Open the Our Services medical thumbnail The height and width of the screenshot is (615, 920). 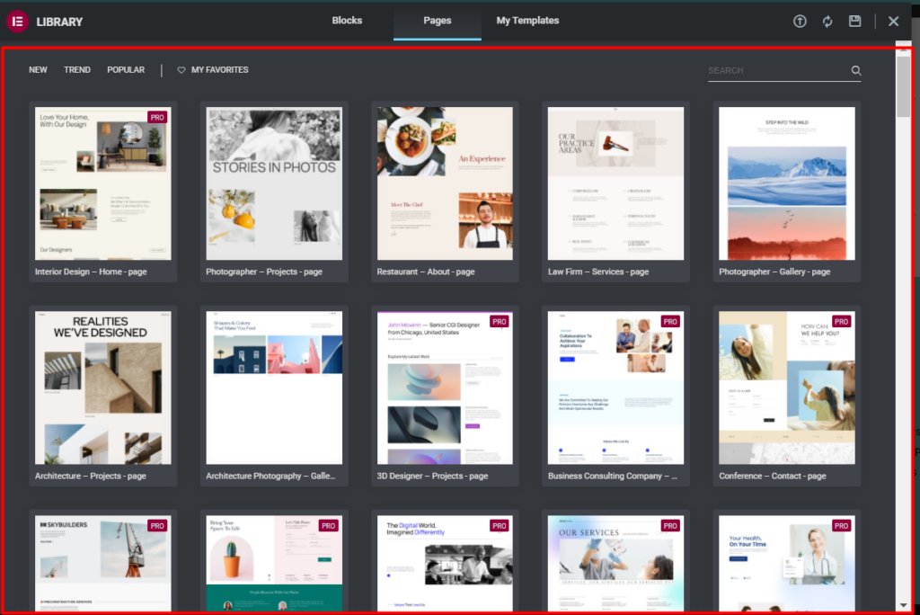pyautogui.click(x=615, y=564)
